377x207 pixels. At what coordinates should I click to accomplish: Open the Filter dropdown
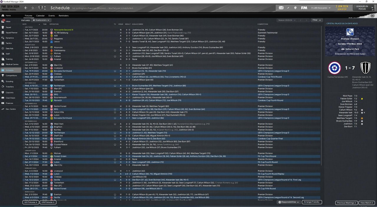tap(316, 20)
